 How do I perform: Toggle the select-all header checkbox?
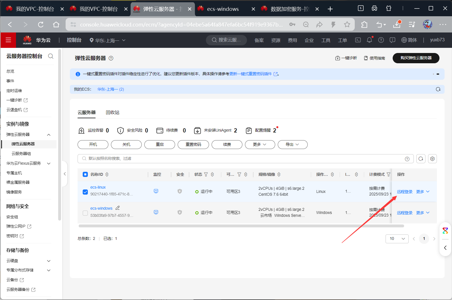85,174
